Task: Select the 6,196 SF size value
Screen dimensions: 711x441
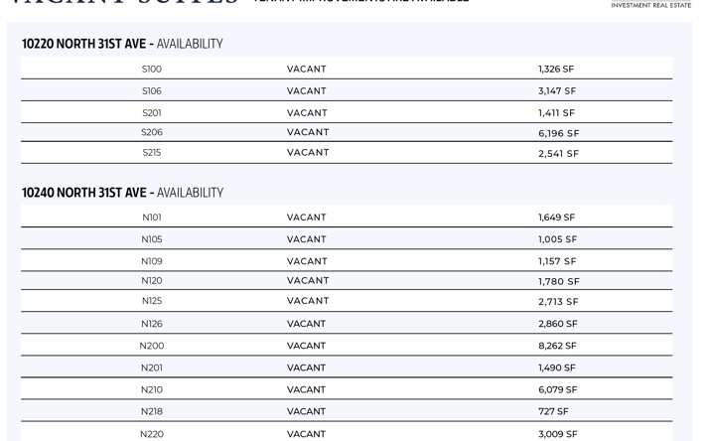Action: pyautogui.click(x=559, y=133)
